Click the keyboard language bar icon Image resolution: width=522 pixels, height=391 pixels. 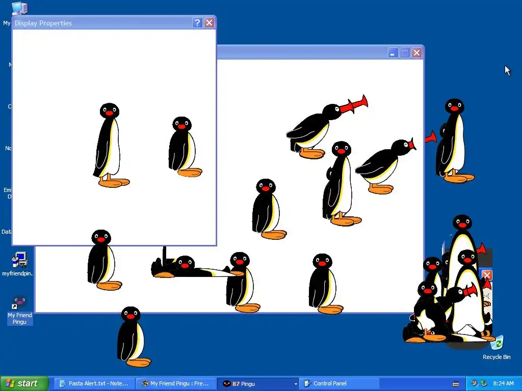pos(456,384)
